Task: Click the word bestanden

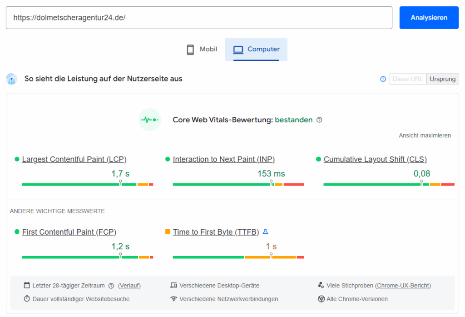Action: click(294, 120)
